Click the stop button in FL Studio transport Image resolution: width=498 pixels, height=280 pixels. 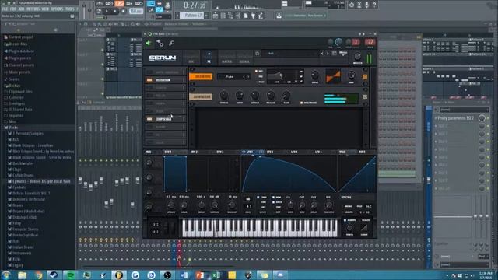coord(115,11)
